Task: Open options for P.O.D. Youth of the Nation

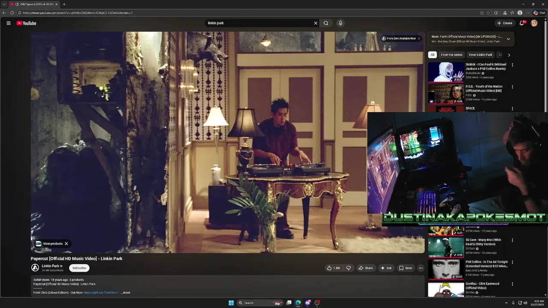Action: (512, 87)
